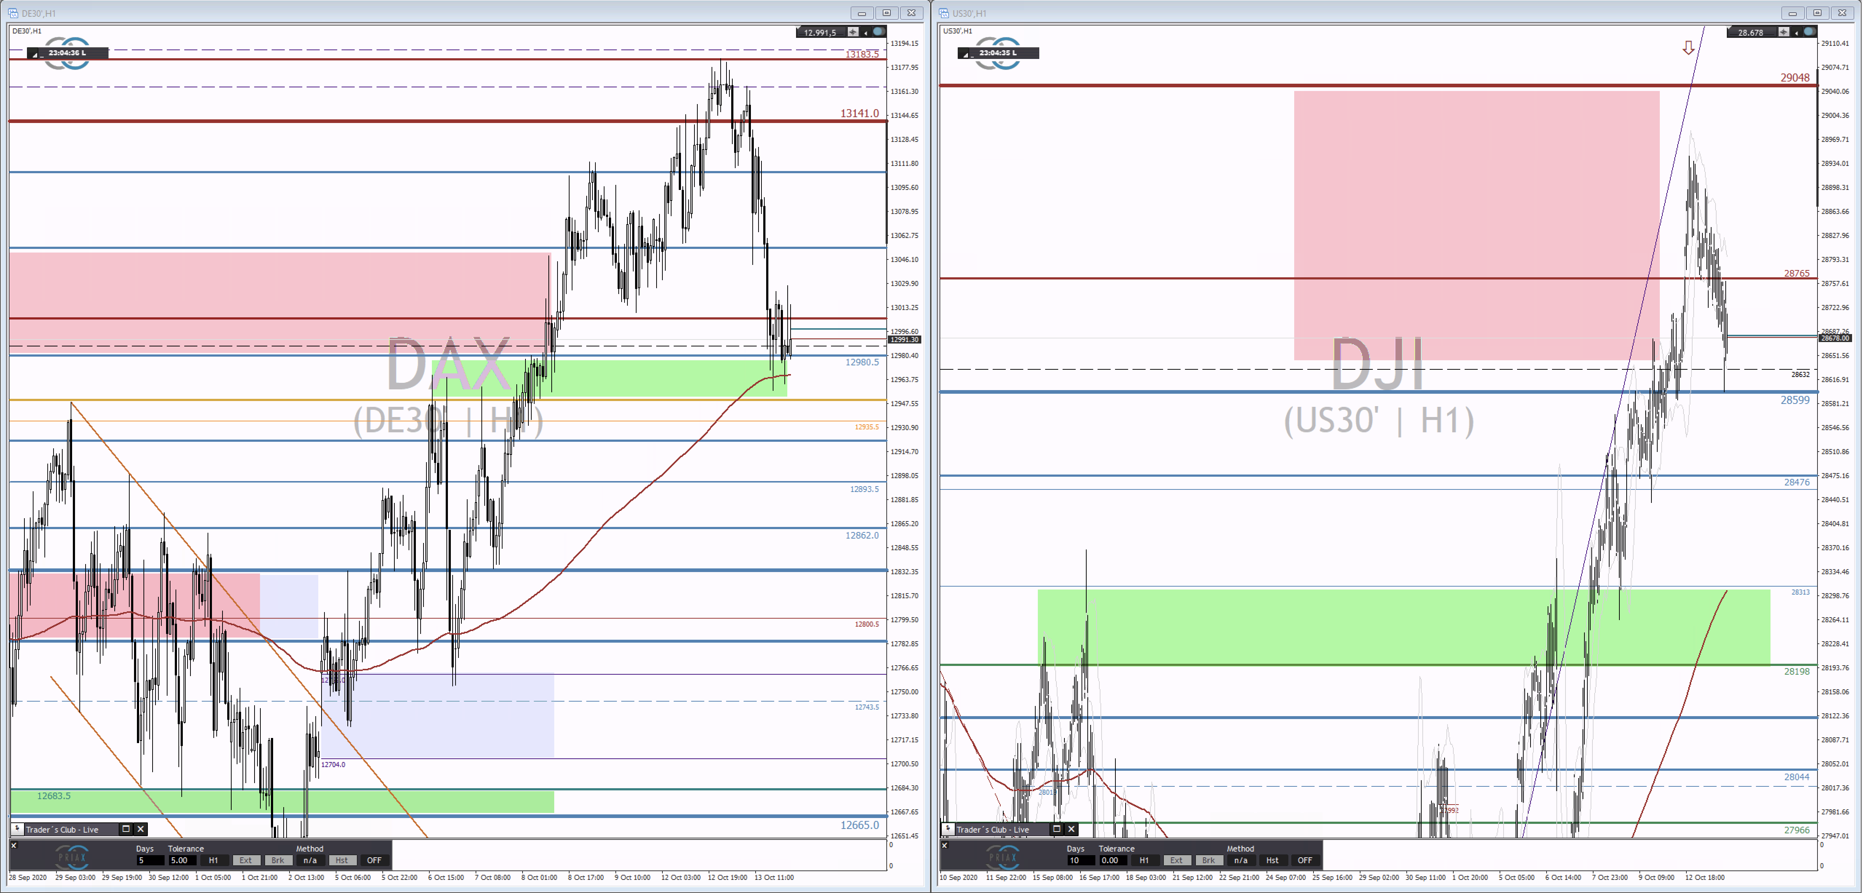The height and width of the screenshot is (893, 1863).
Task: Close the DE30 chart window
Action: coord(912,13)
